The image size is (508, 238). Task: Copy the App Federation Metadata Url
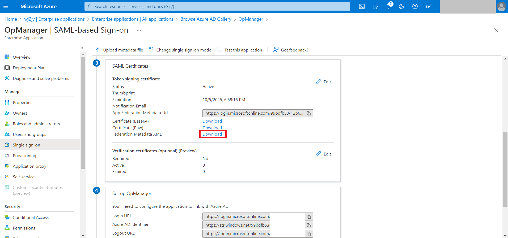tap(309, 113)
